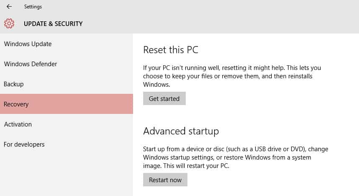Image resolution: width=359 pixels, height=196 pixels.
Task: Click the Settings window title text
Action: point(33,7)
